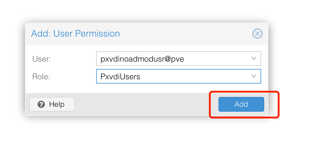
Task: Close the Add User Permission dialog
Action: pyautogui.click(x=257, y=34)
